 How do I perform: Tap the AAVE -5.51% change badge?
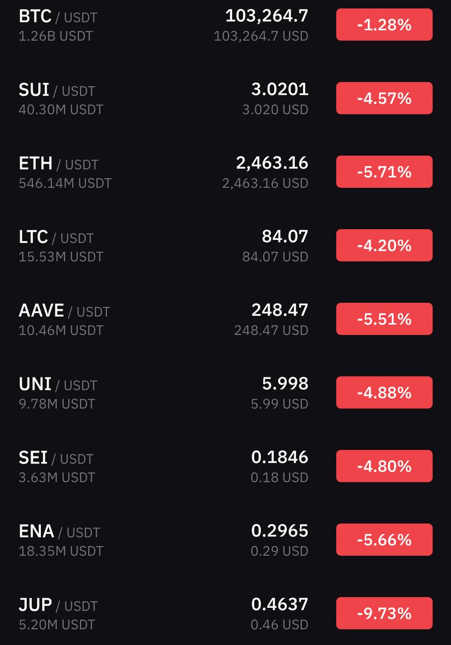[x=384, y=319]
